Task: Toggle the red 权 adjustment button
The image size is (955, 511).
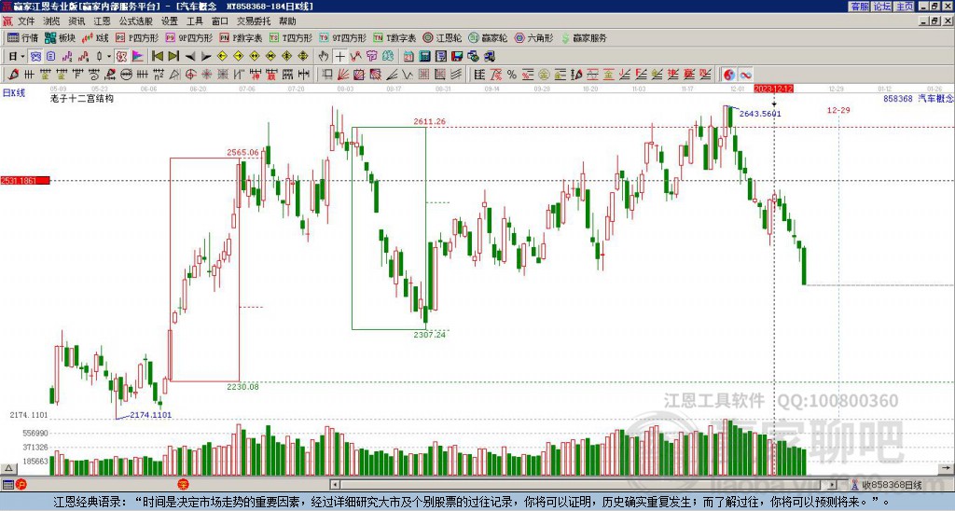Action: click(x=121, y=56)
